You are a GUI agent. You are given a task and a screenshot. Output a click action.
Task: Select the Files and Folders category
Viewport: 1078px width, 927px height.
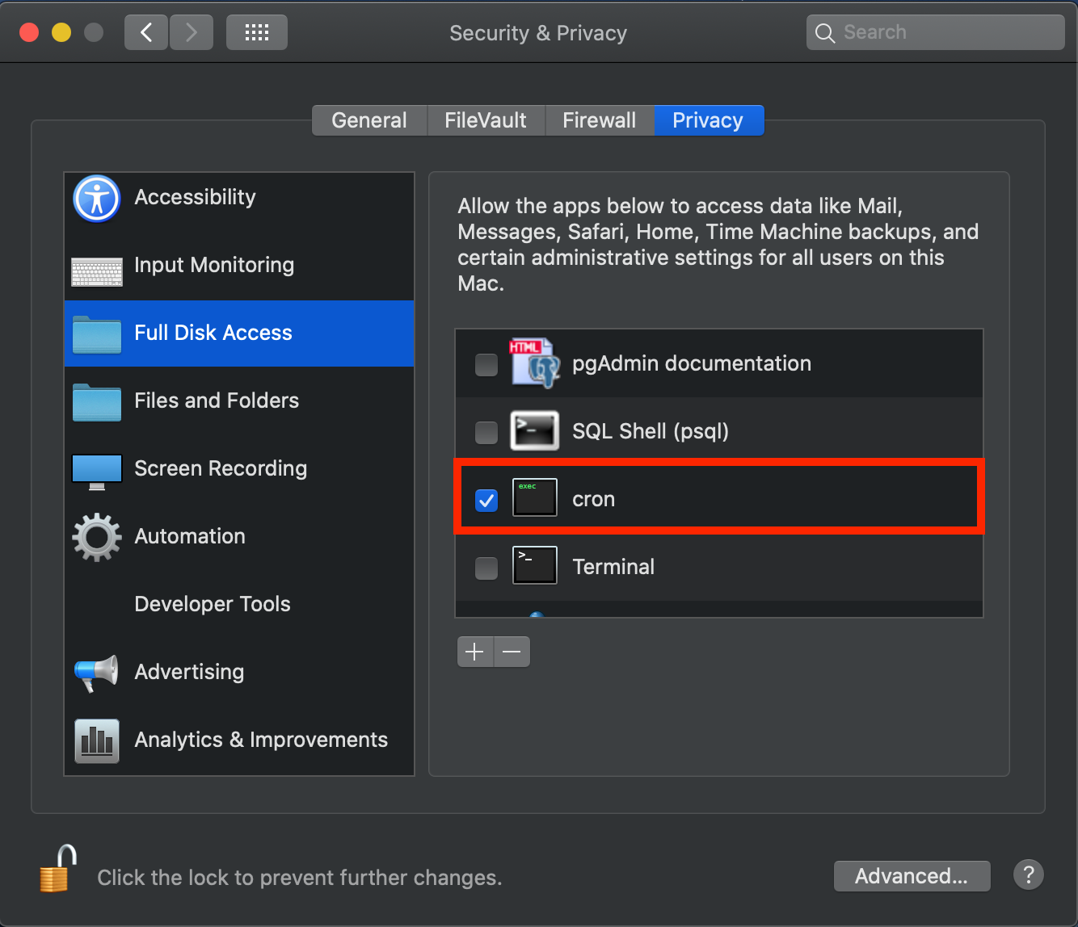click(239, 401)
